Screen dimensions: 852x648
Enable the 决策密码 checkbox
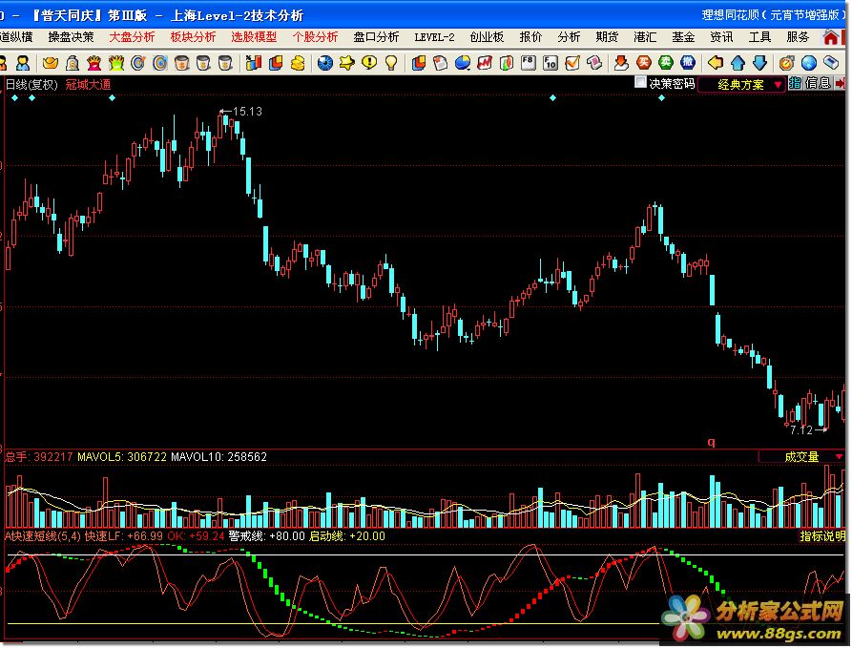[x=640, y=83]
